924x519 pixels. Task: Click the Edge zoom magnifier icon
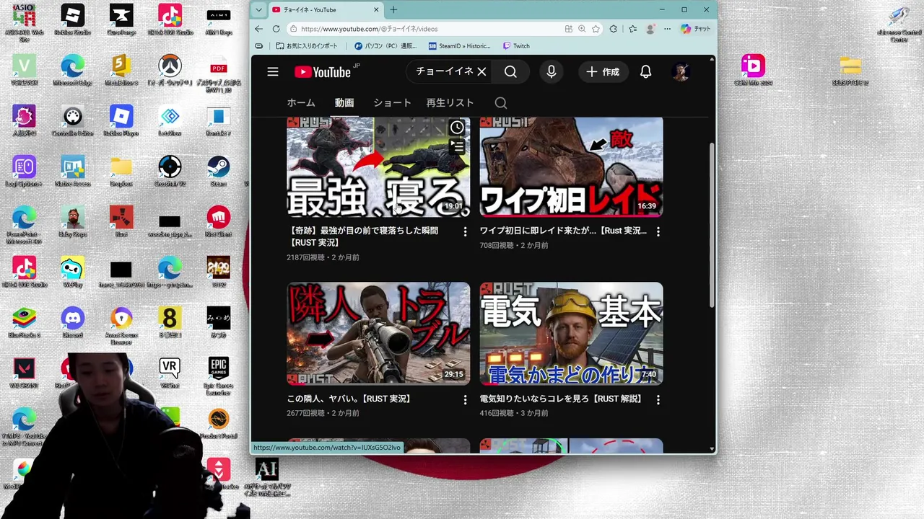582,29
